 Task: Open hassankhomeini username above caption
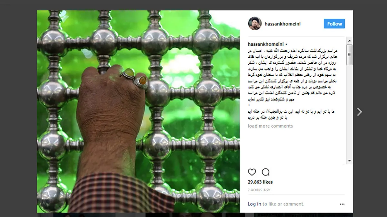(x=266, y=44)
